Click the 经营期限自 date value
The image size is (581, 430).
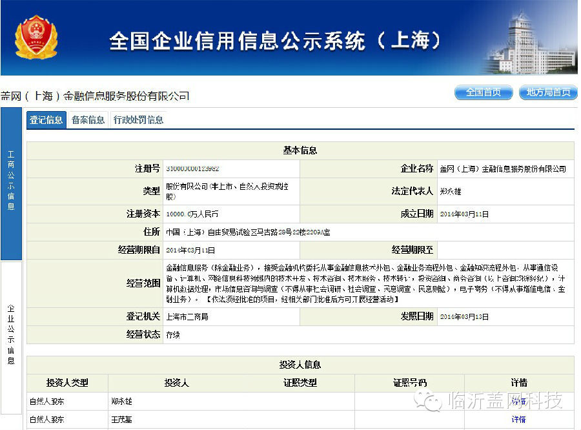(x=190, y=251)
